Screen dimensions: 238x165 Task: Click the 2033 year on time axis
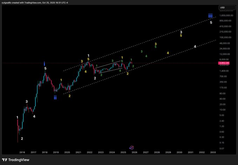coord(213,152)
